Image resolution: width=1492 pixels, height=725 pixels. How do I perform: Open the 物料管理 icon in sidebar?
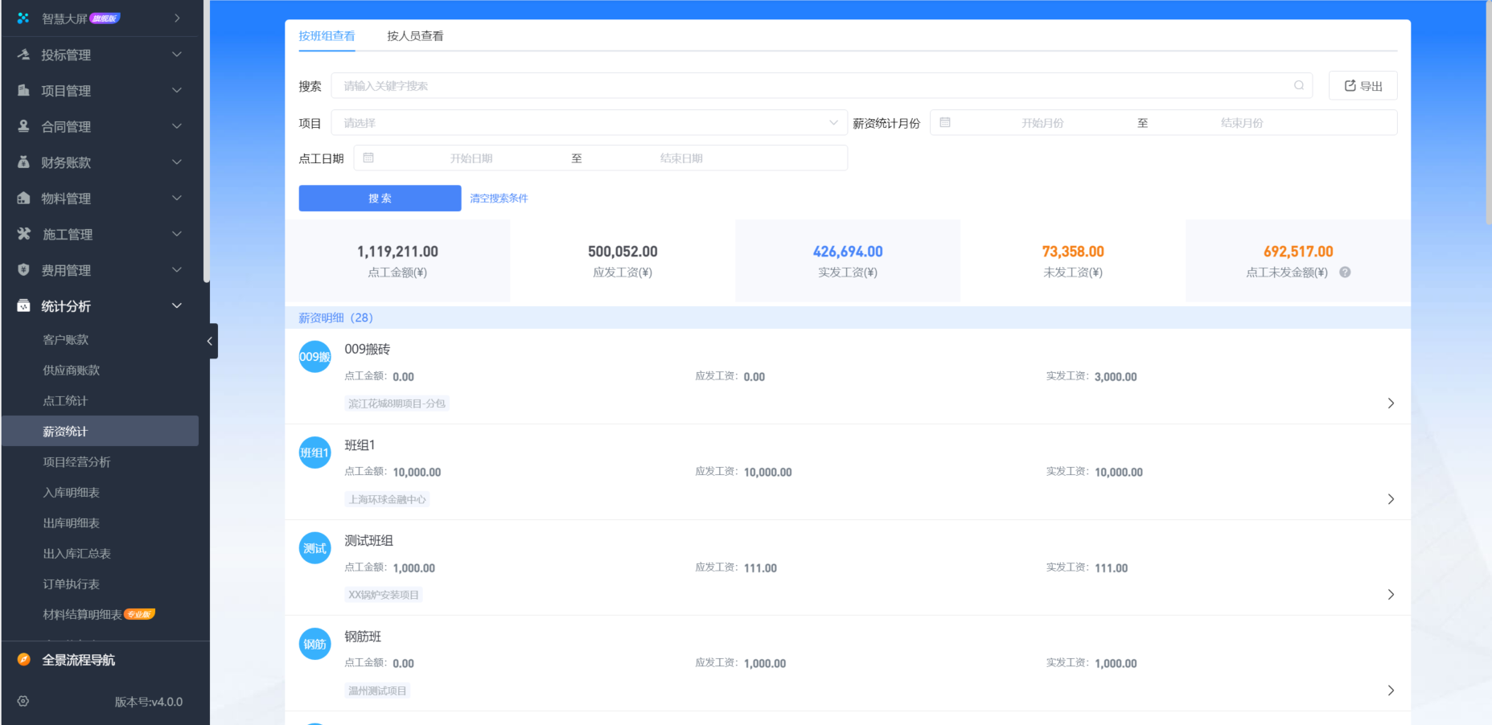[23, 198]
